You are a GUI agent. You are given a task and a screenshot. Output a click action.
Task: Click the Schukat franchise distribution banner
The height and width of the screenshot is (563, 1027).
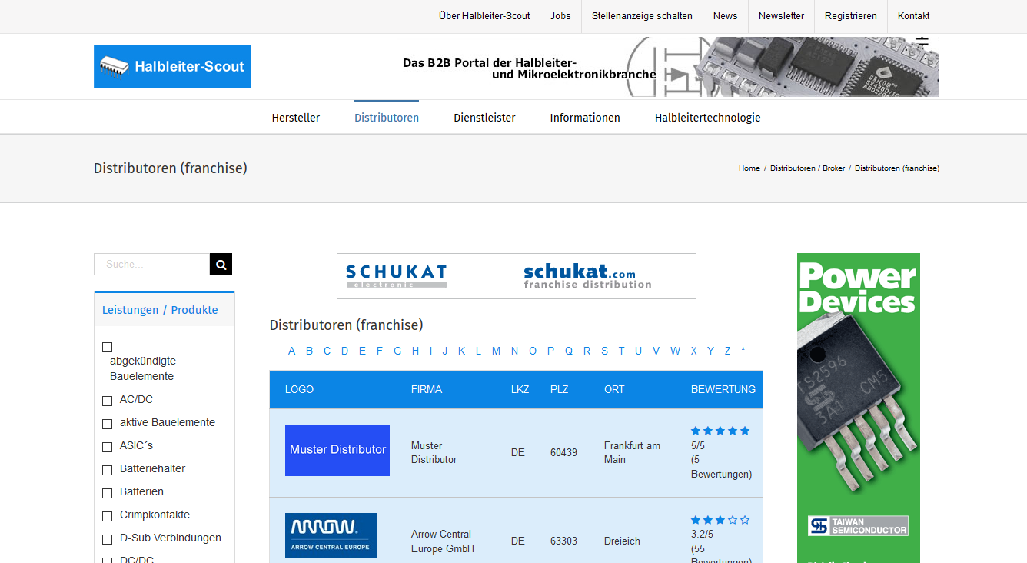tap(517, 276)
